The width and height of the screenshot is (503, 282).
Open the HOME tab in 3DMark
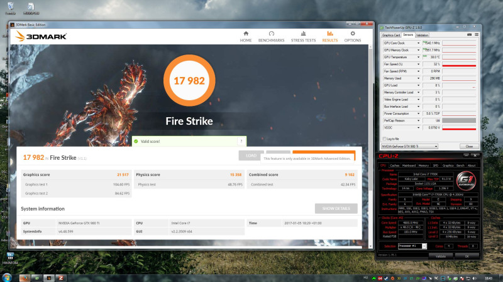246,37
